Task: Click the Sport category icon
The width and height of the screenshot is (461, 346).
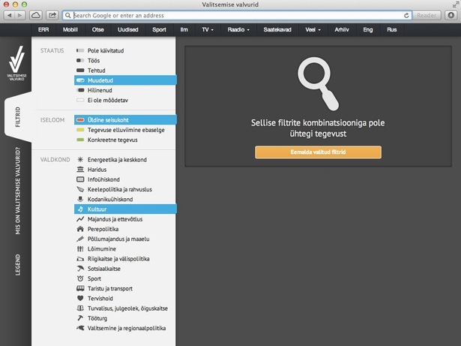Action: (x=80, y=278)
